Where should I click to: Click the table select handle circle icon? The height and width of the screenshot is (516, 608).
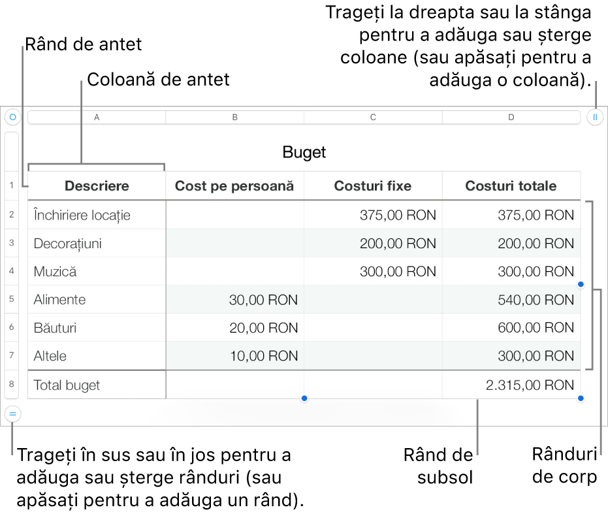pyautogui.click(x=12, y=117)
